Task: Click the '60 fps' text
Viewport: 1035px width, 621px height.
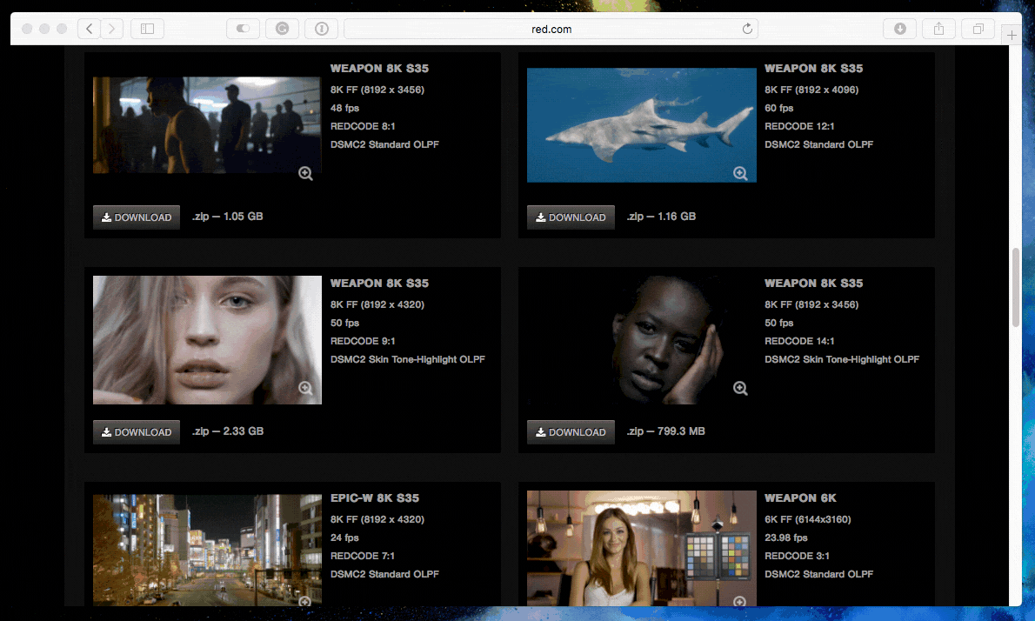Action: [x=779, y=108]
